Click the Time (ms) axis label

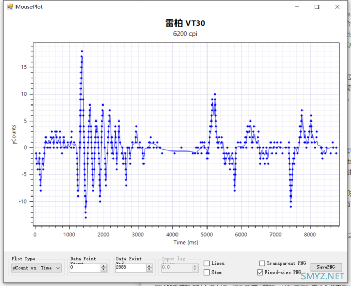click(x=186, y=243)
